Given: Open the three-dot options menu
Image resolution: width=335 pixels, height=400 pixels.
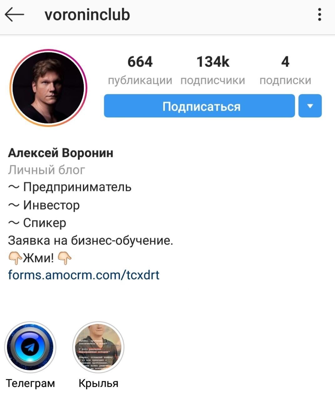Looking at the screenshot, I should pos(319,15).
